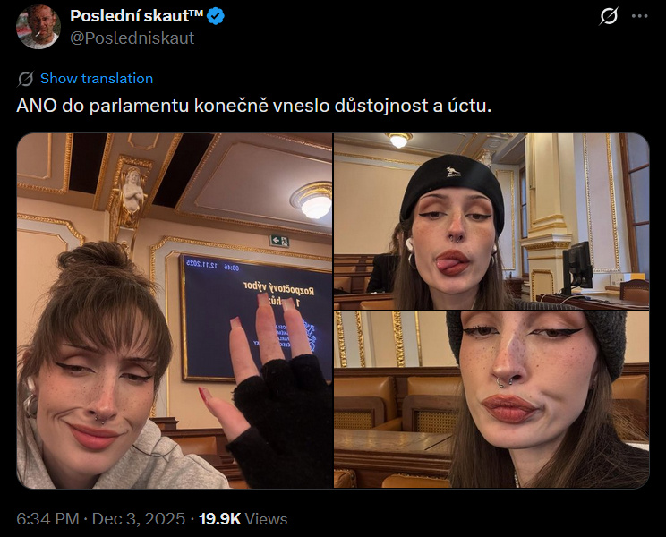The height and width of the screenshot is (537, 666).
Task: Open the Poslední skaut profile avatar
Action: 38,27
